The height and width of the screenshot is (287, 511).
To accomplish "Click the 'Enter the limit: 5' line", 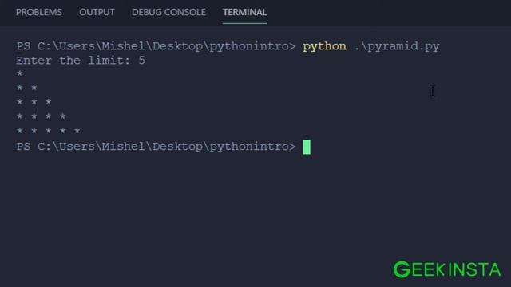I will pyautogui.click(x=81, y=61).
